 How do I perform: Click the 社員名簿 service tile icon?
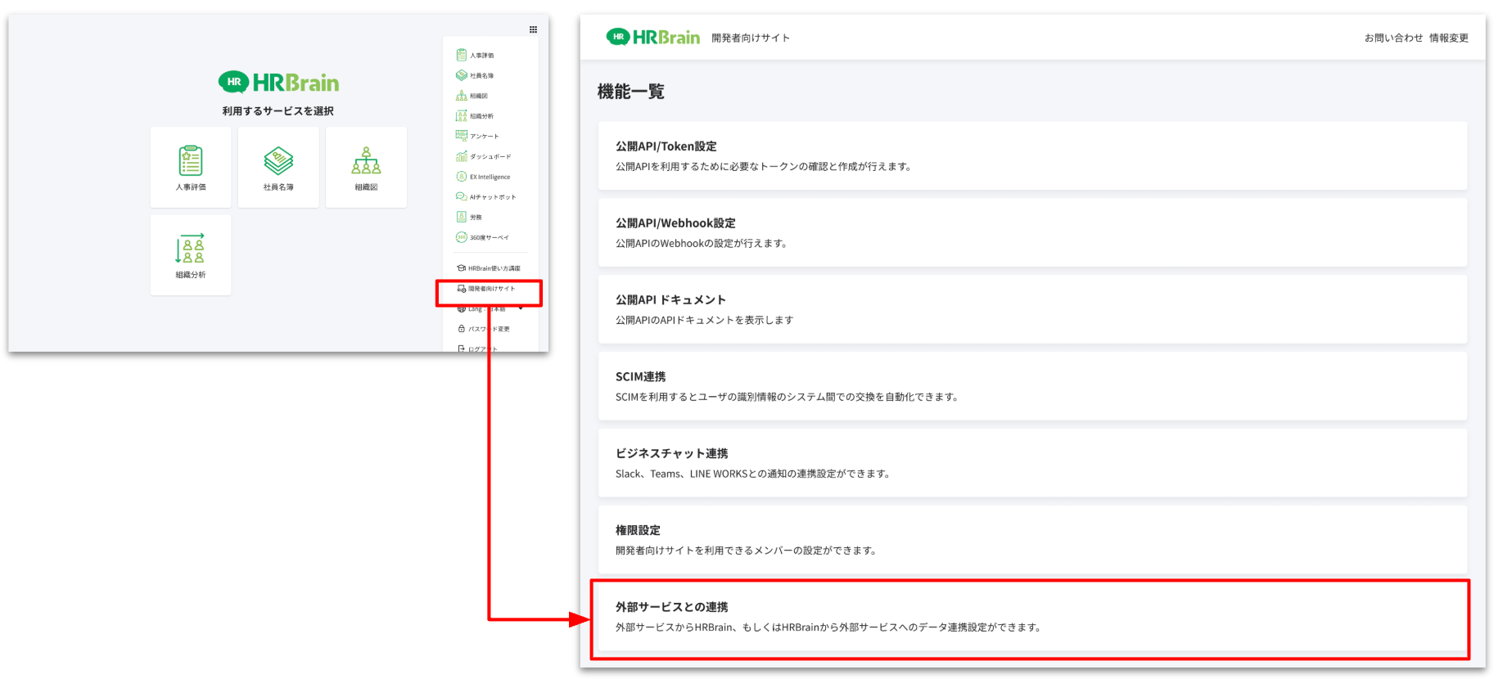pyautogui.click(x=278, y=160)
